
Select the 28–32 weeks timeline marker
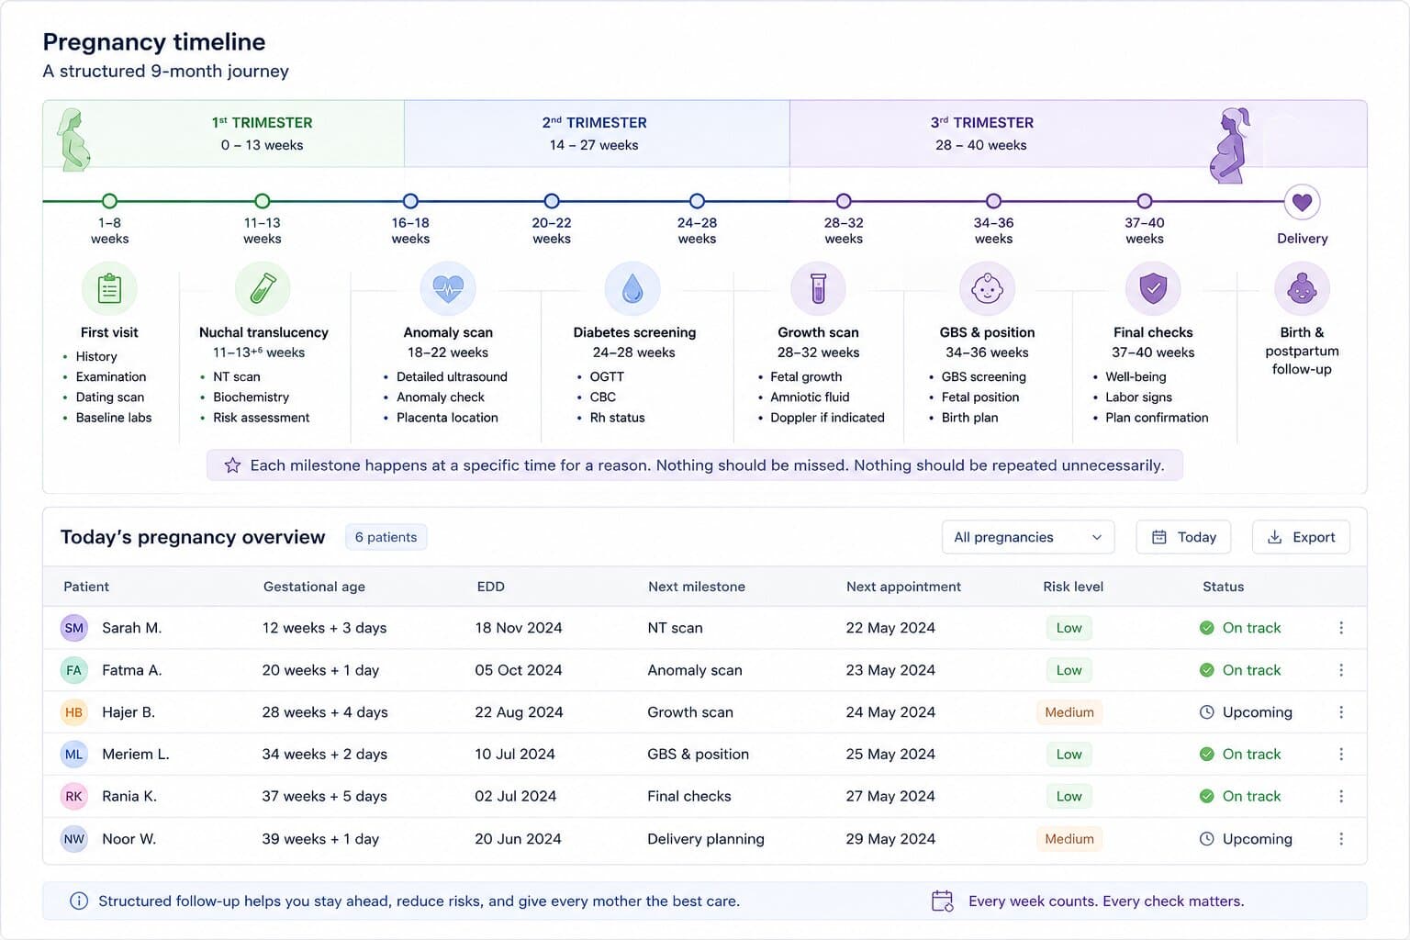click(844, 201)
